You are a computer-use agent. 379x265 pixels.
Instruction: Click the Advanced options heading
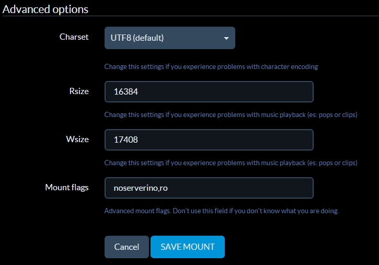click(45, 9)
